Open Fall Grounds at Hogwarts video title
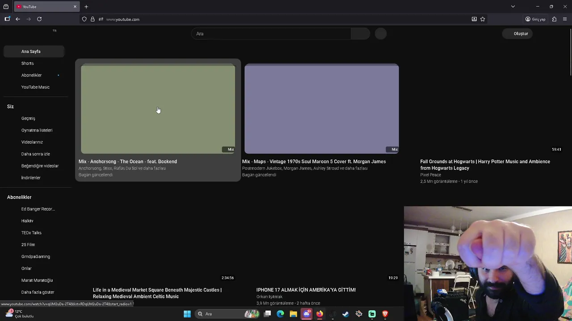Screen dimensions: 572x321 (485, 165)
